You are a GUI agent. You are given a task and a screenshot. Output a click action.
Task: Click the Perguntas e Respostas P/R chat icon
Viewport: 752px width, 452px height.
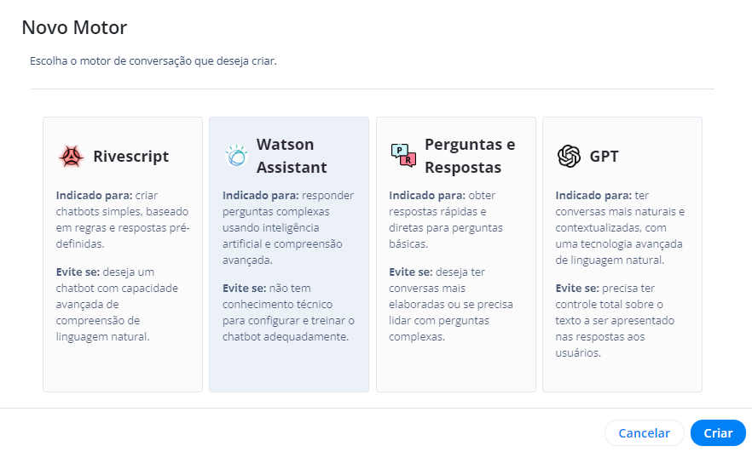(x=403, y=155)
